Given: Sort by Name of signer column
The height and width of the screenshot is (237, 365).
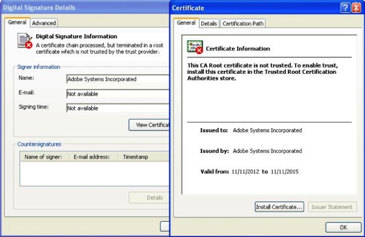Looking at the screenshot, I should tap(45, 157).
